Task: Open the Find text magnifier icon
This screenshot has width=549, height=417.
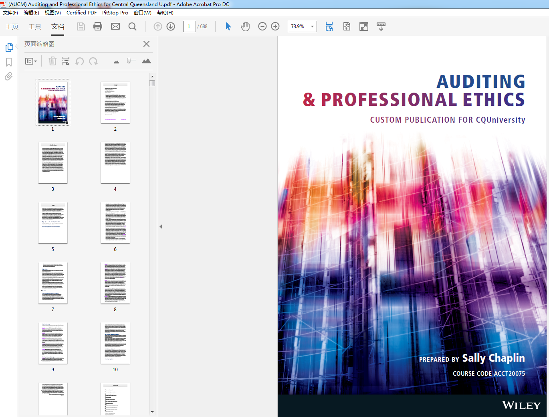Action: point(133,26)
